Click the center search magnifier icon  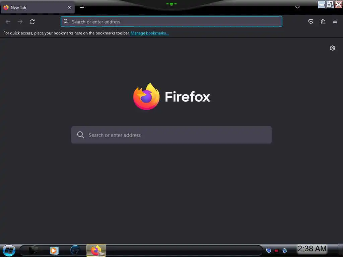click(x=80, y=135)
